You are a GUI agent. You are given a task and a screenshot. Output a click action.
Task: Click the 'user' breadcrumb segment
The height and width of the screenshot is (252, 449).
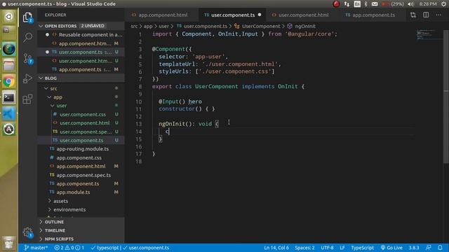tap(163, 26)
